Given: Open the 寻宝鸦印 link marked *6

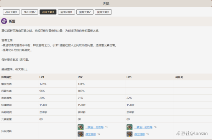Looking at the screenshot, I should pos(90,134).
